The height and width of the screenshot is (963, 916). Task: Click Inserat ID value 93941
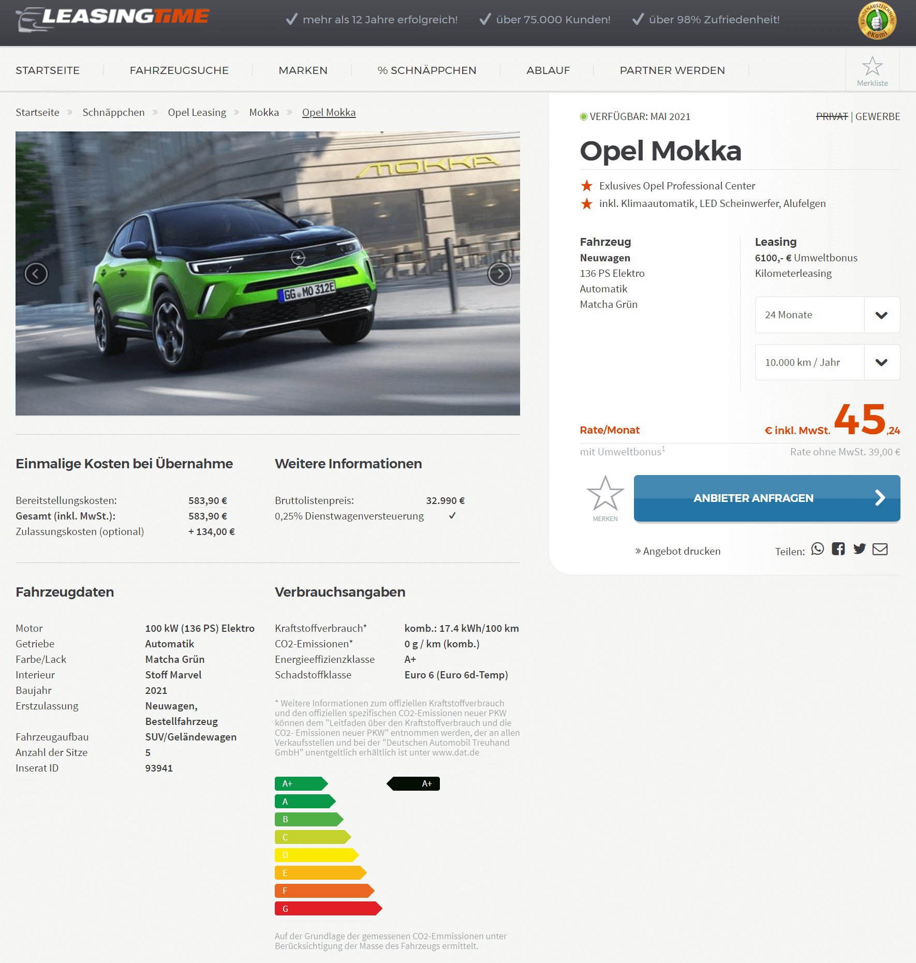pyautogui.click(x=159, y=768)
